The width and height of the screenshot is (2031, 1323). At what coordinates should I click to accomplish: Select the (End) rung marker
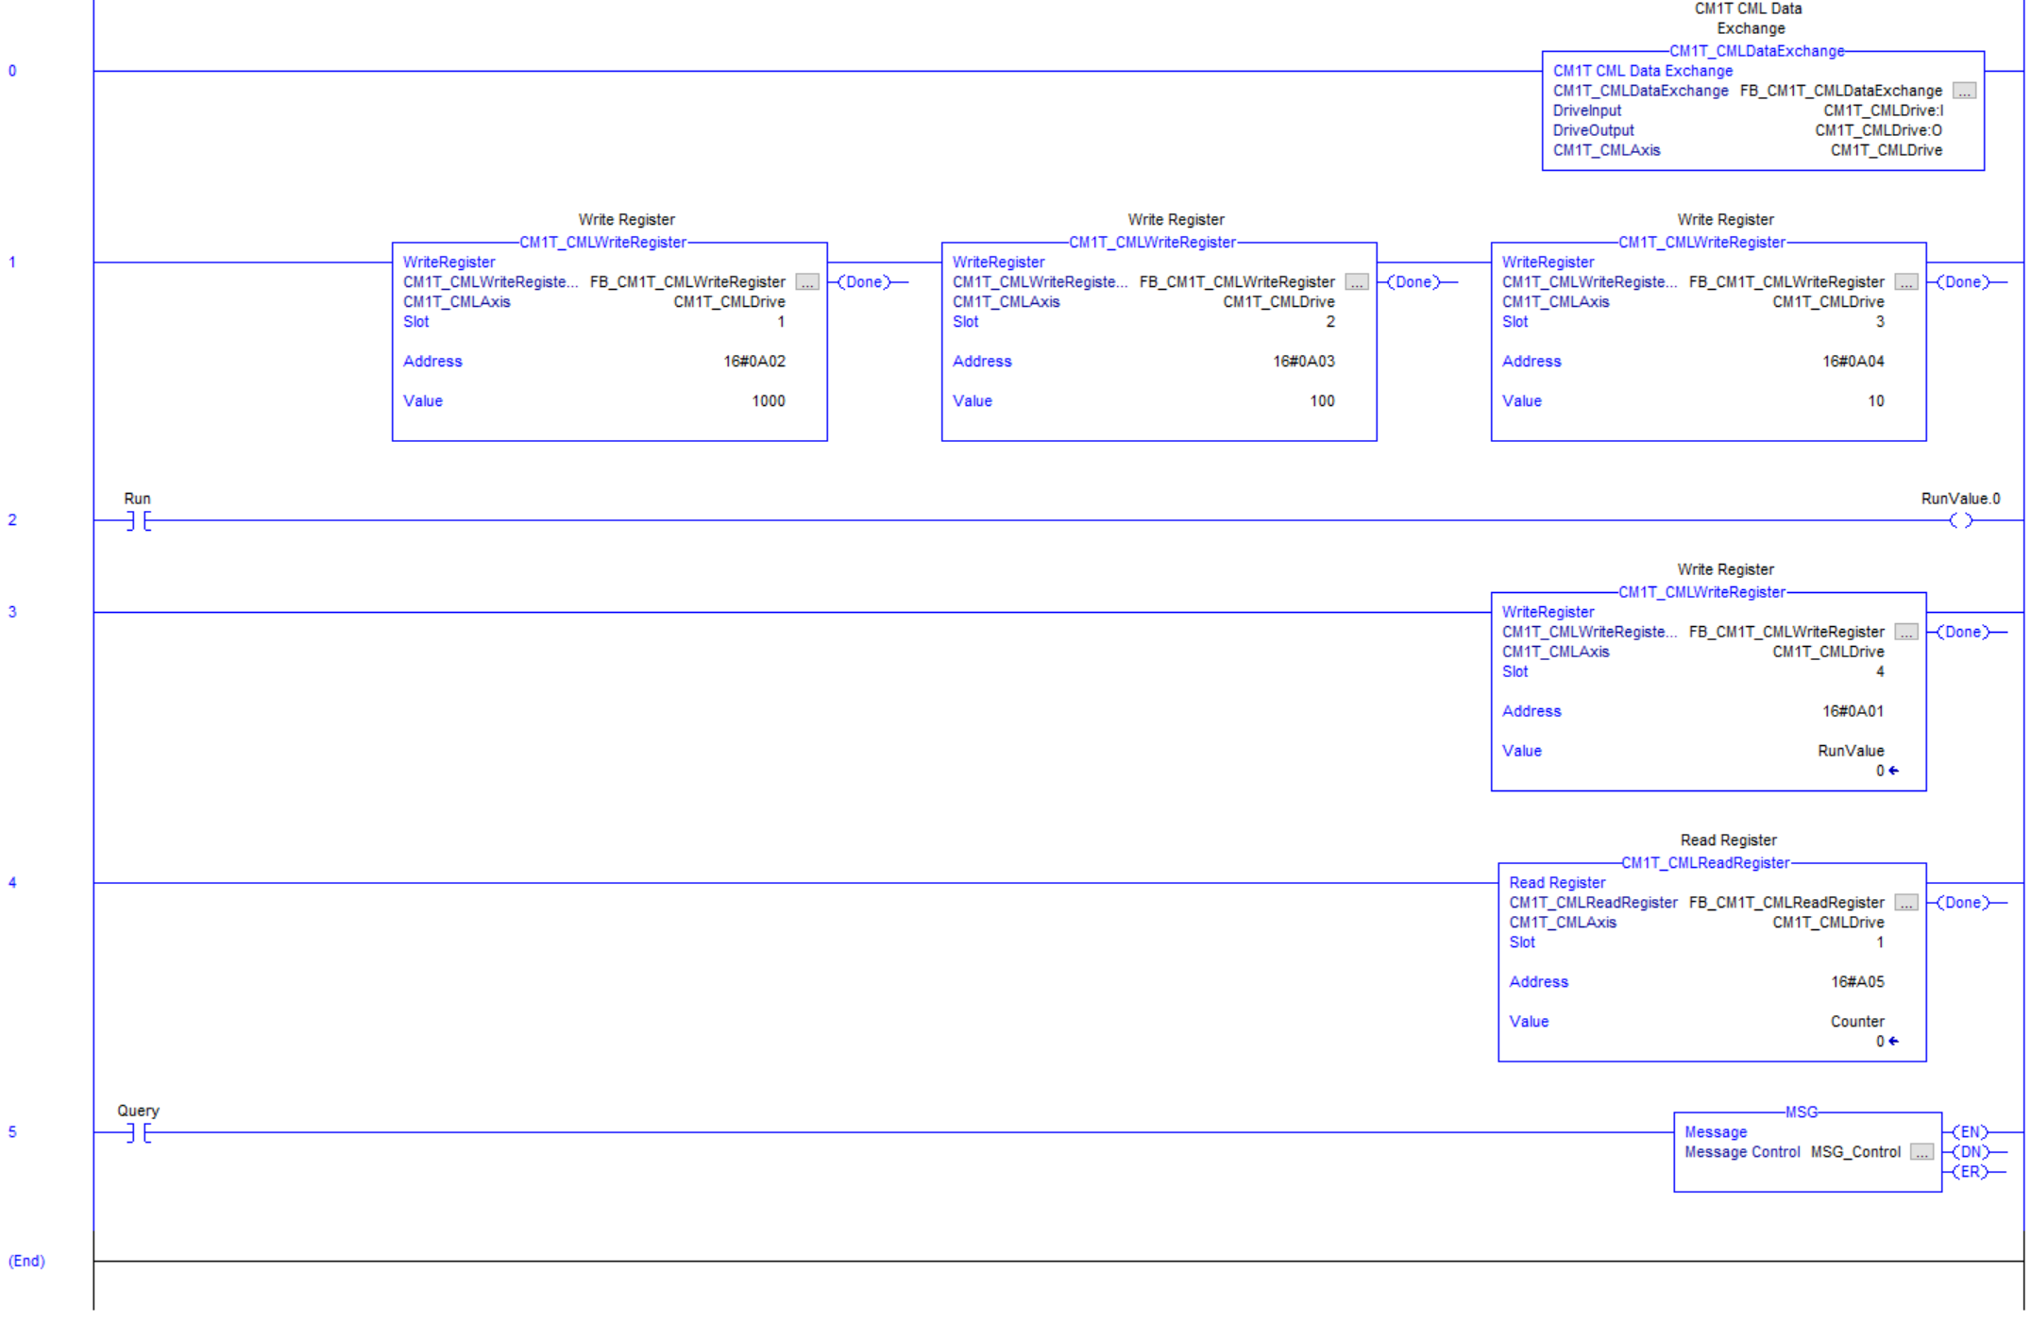(x=26, y=1261)
